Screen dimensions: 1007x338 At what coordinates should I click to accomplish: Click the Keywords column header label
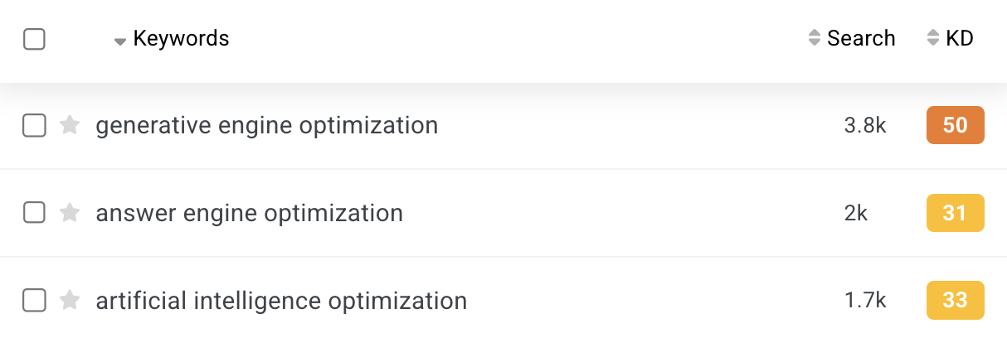click(181, 38)
